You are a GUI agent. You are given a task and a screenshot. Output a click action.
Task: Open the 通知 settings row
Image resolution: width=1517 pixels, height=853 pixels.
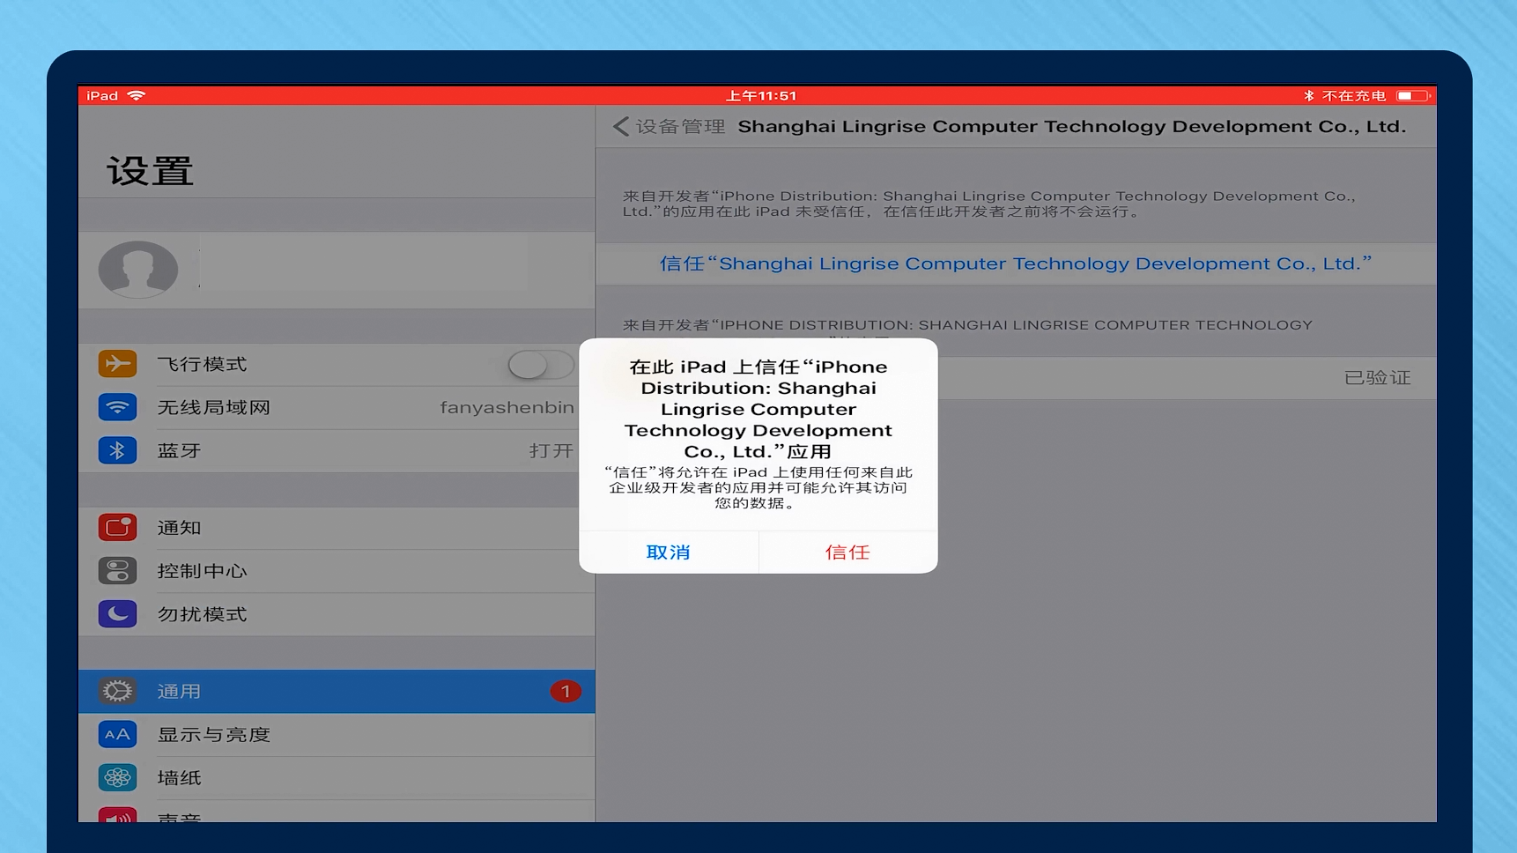coord(337,527)
